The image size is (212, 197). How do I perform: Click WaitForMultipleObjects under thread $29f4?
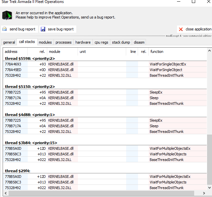pyautogui.click(x=168, y=182)
